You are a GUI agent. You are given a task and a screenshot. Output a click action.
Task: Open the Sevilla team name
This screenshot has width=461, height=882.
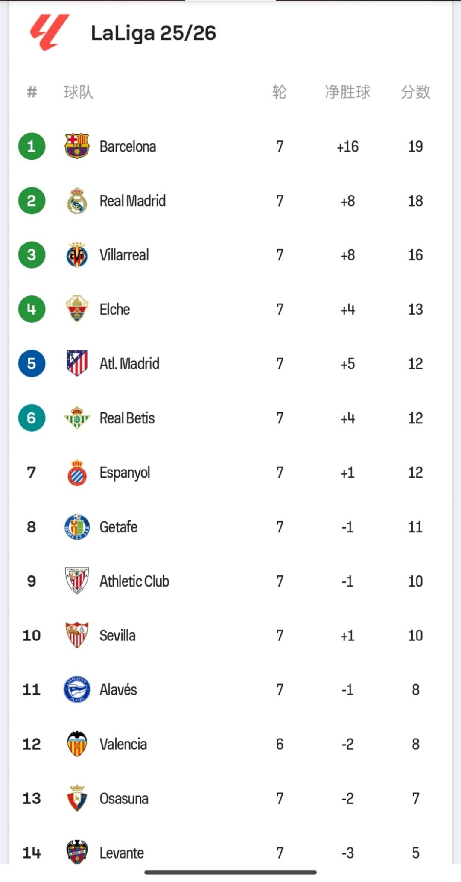click(x=117, y=635)
